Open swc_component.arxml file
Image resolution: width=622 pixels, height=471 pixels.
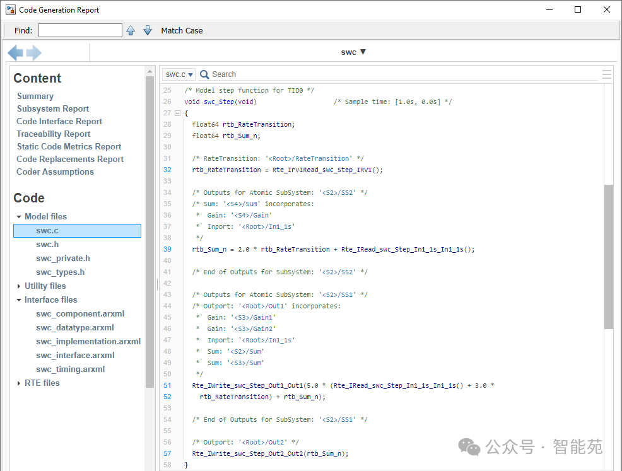click(80, 314)
